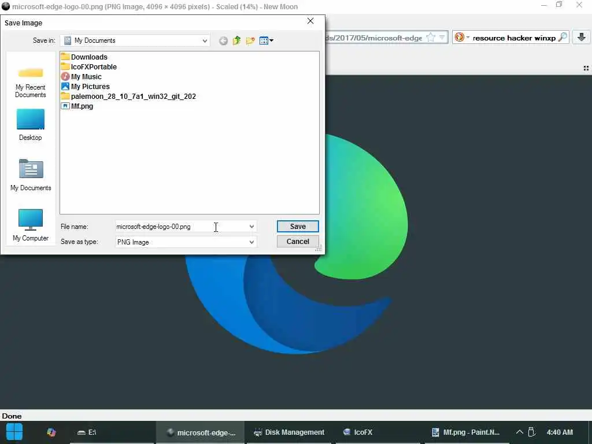Open the Save as type combo box
592x444 pixels.
(186, 242)
